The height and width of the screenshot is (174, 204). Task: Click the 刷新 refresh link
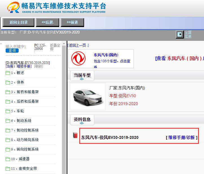(38, 66)
